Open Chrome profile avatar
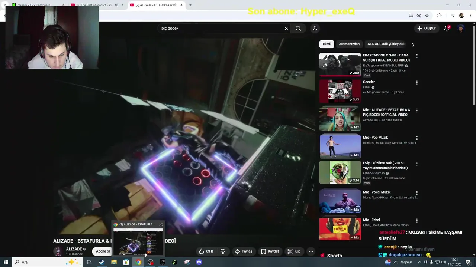The width and height of the screenshot is (476, 267). [461, 16]
